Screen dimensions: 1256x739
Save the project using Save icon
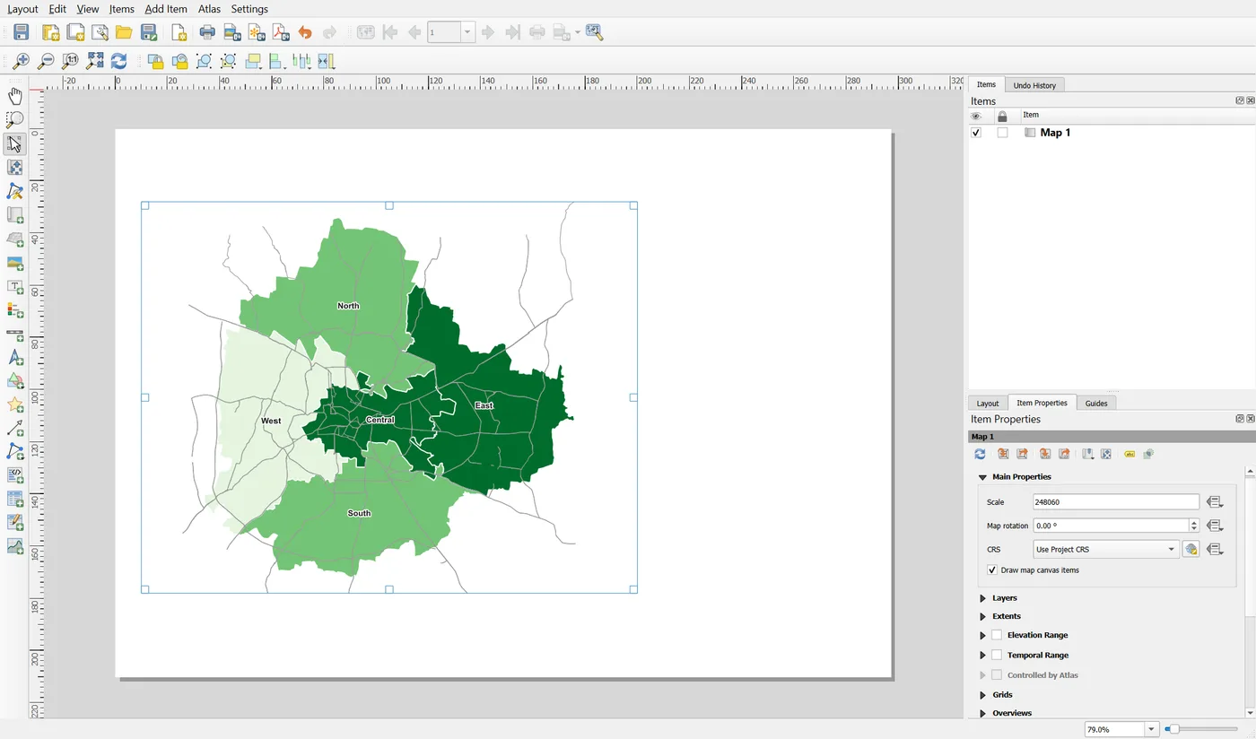[22, 32]
